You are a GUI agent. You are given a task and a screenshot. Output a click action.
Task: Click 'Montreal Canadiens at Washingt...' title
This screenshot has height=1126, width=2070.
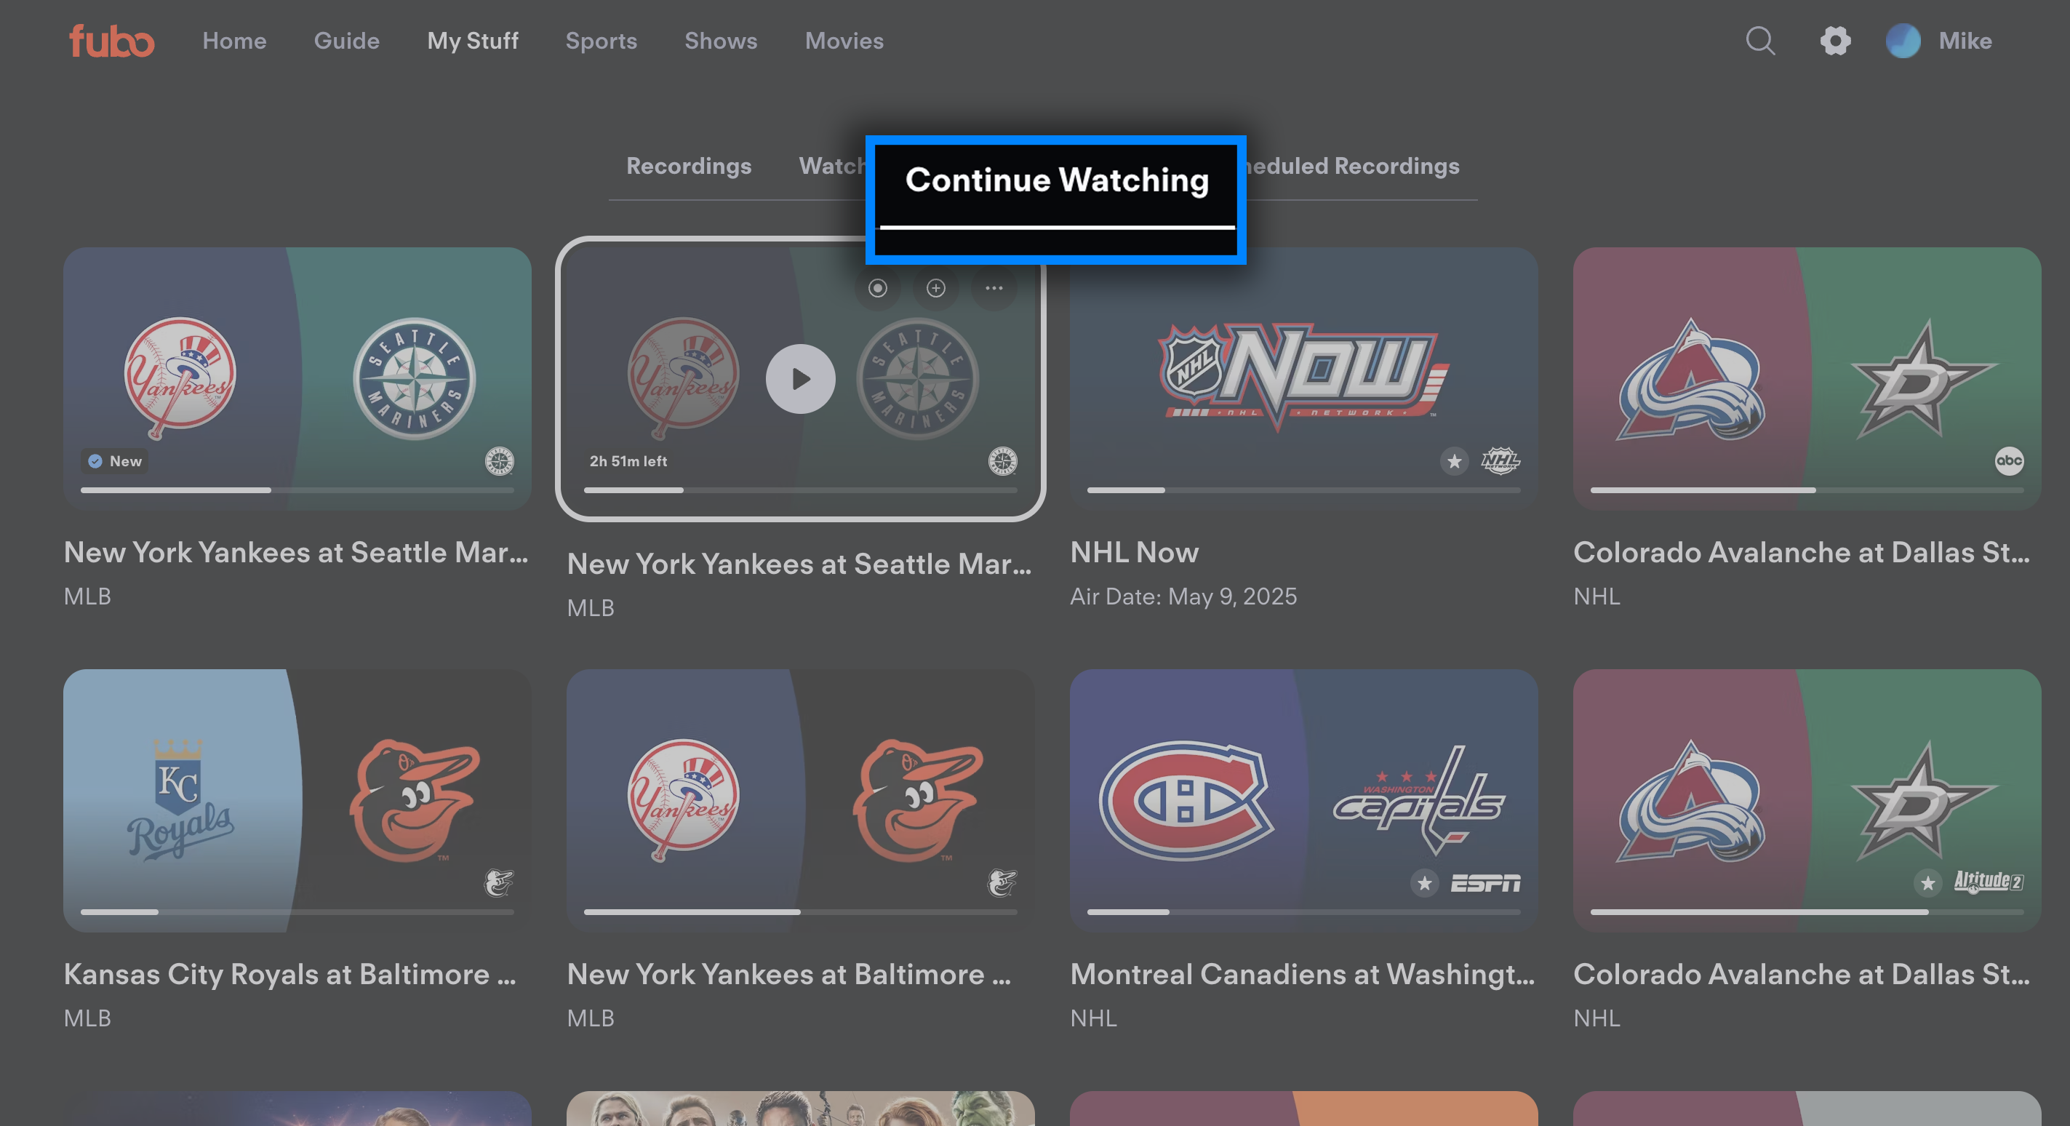point(1302,974)
